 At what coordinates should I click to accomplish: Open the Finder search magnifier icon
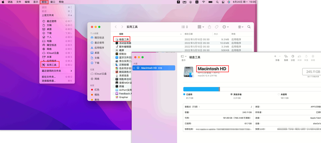pyautogui.click(x=249, y=27)
